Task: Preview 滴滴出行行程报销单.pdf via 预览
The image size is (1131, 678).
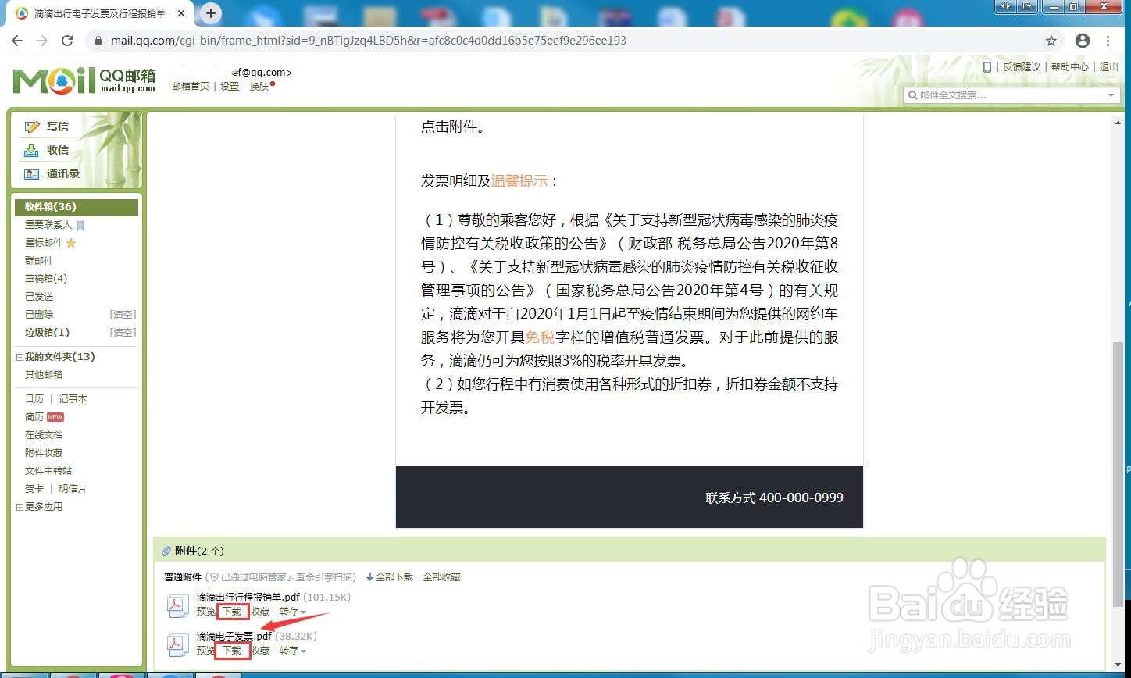Action: coord(206,612)
